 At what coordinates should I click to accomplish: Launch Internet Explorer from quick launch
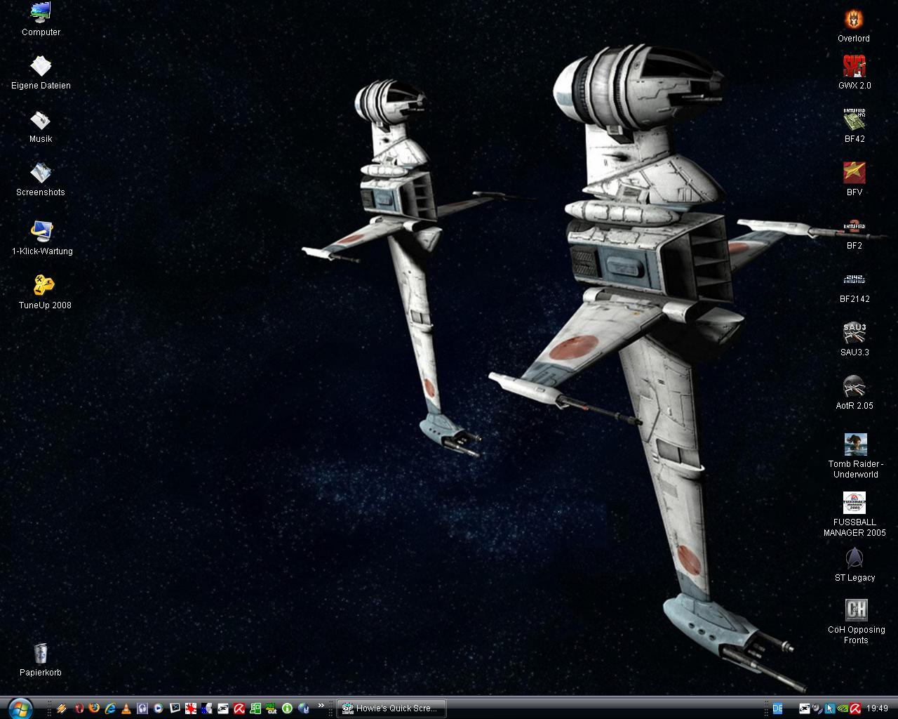click(110, 708)
